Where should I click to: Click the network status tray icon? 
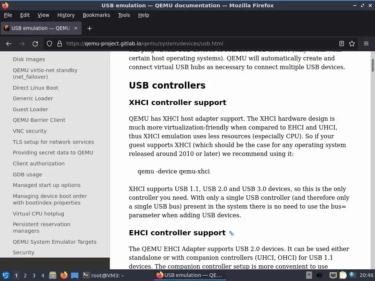tap(333, 275)
